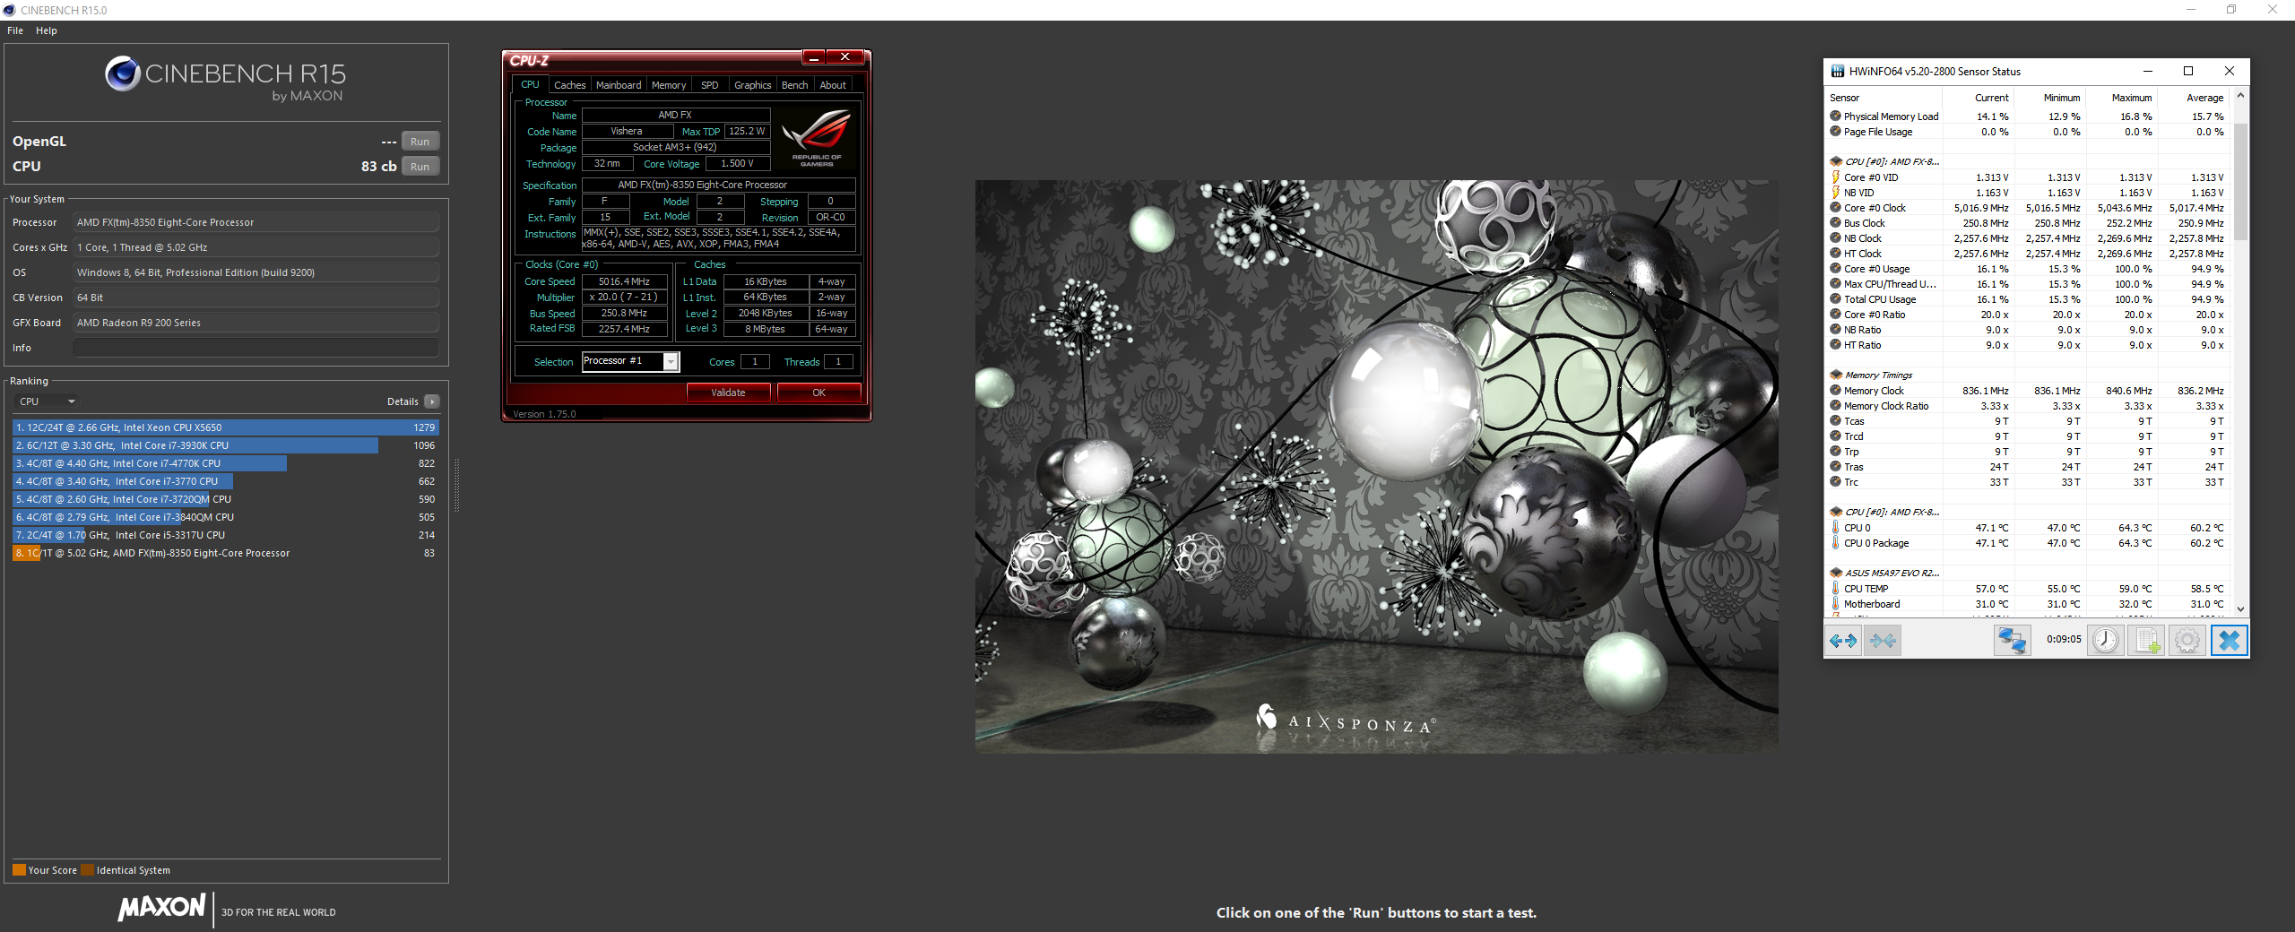
Task: Click the empty Info field in Cinebench
Action: (256, 348)
